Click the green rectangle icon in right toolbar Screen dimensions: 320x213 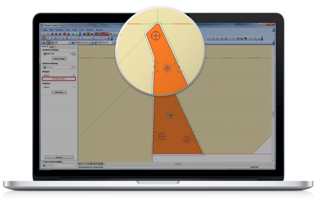click(255, 38)
